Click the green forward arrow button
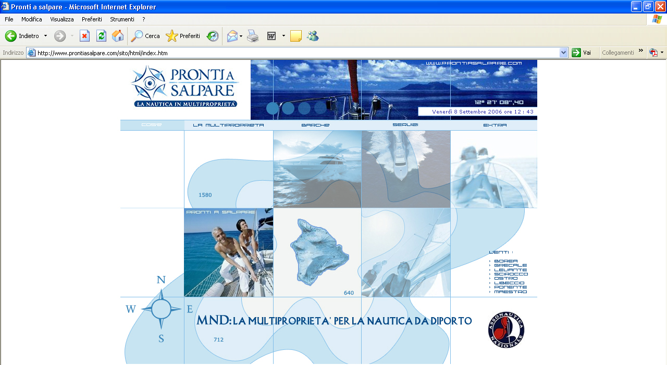The image size is (667, 365). tap(60, 36)
